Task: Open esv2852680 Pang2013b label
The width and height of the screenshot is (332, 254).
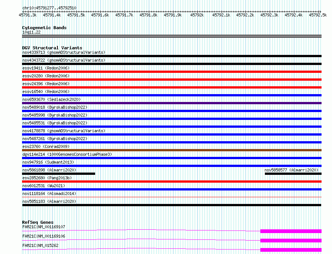Action: coord(47,178)
